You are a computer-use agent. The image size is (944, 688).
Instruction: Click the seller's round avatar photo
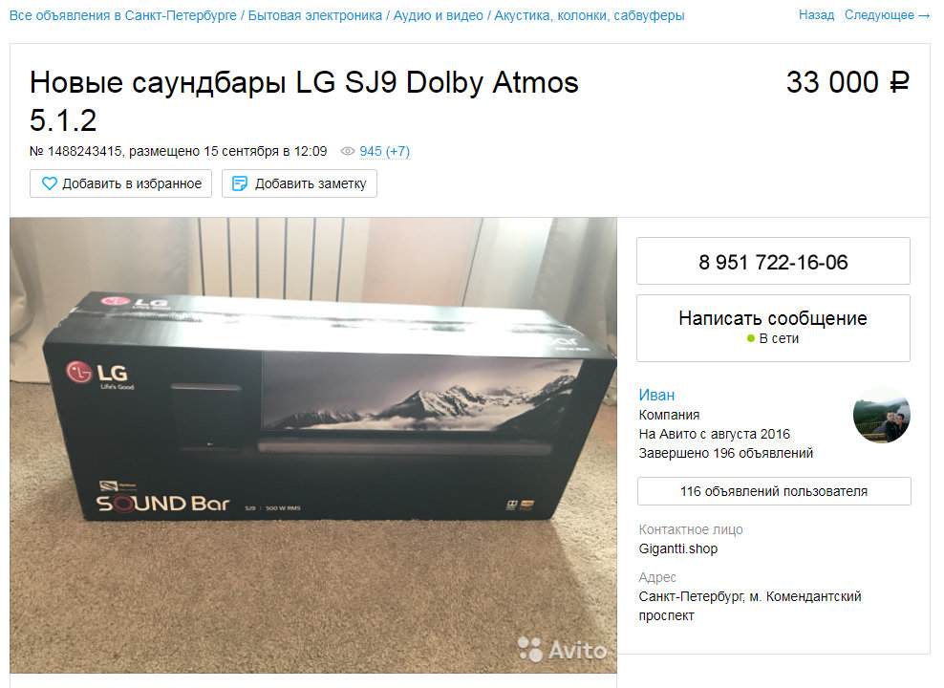coord(881,415)
